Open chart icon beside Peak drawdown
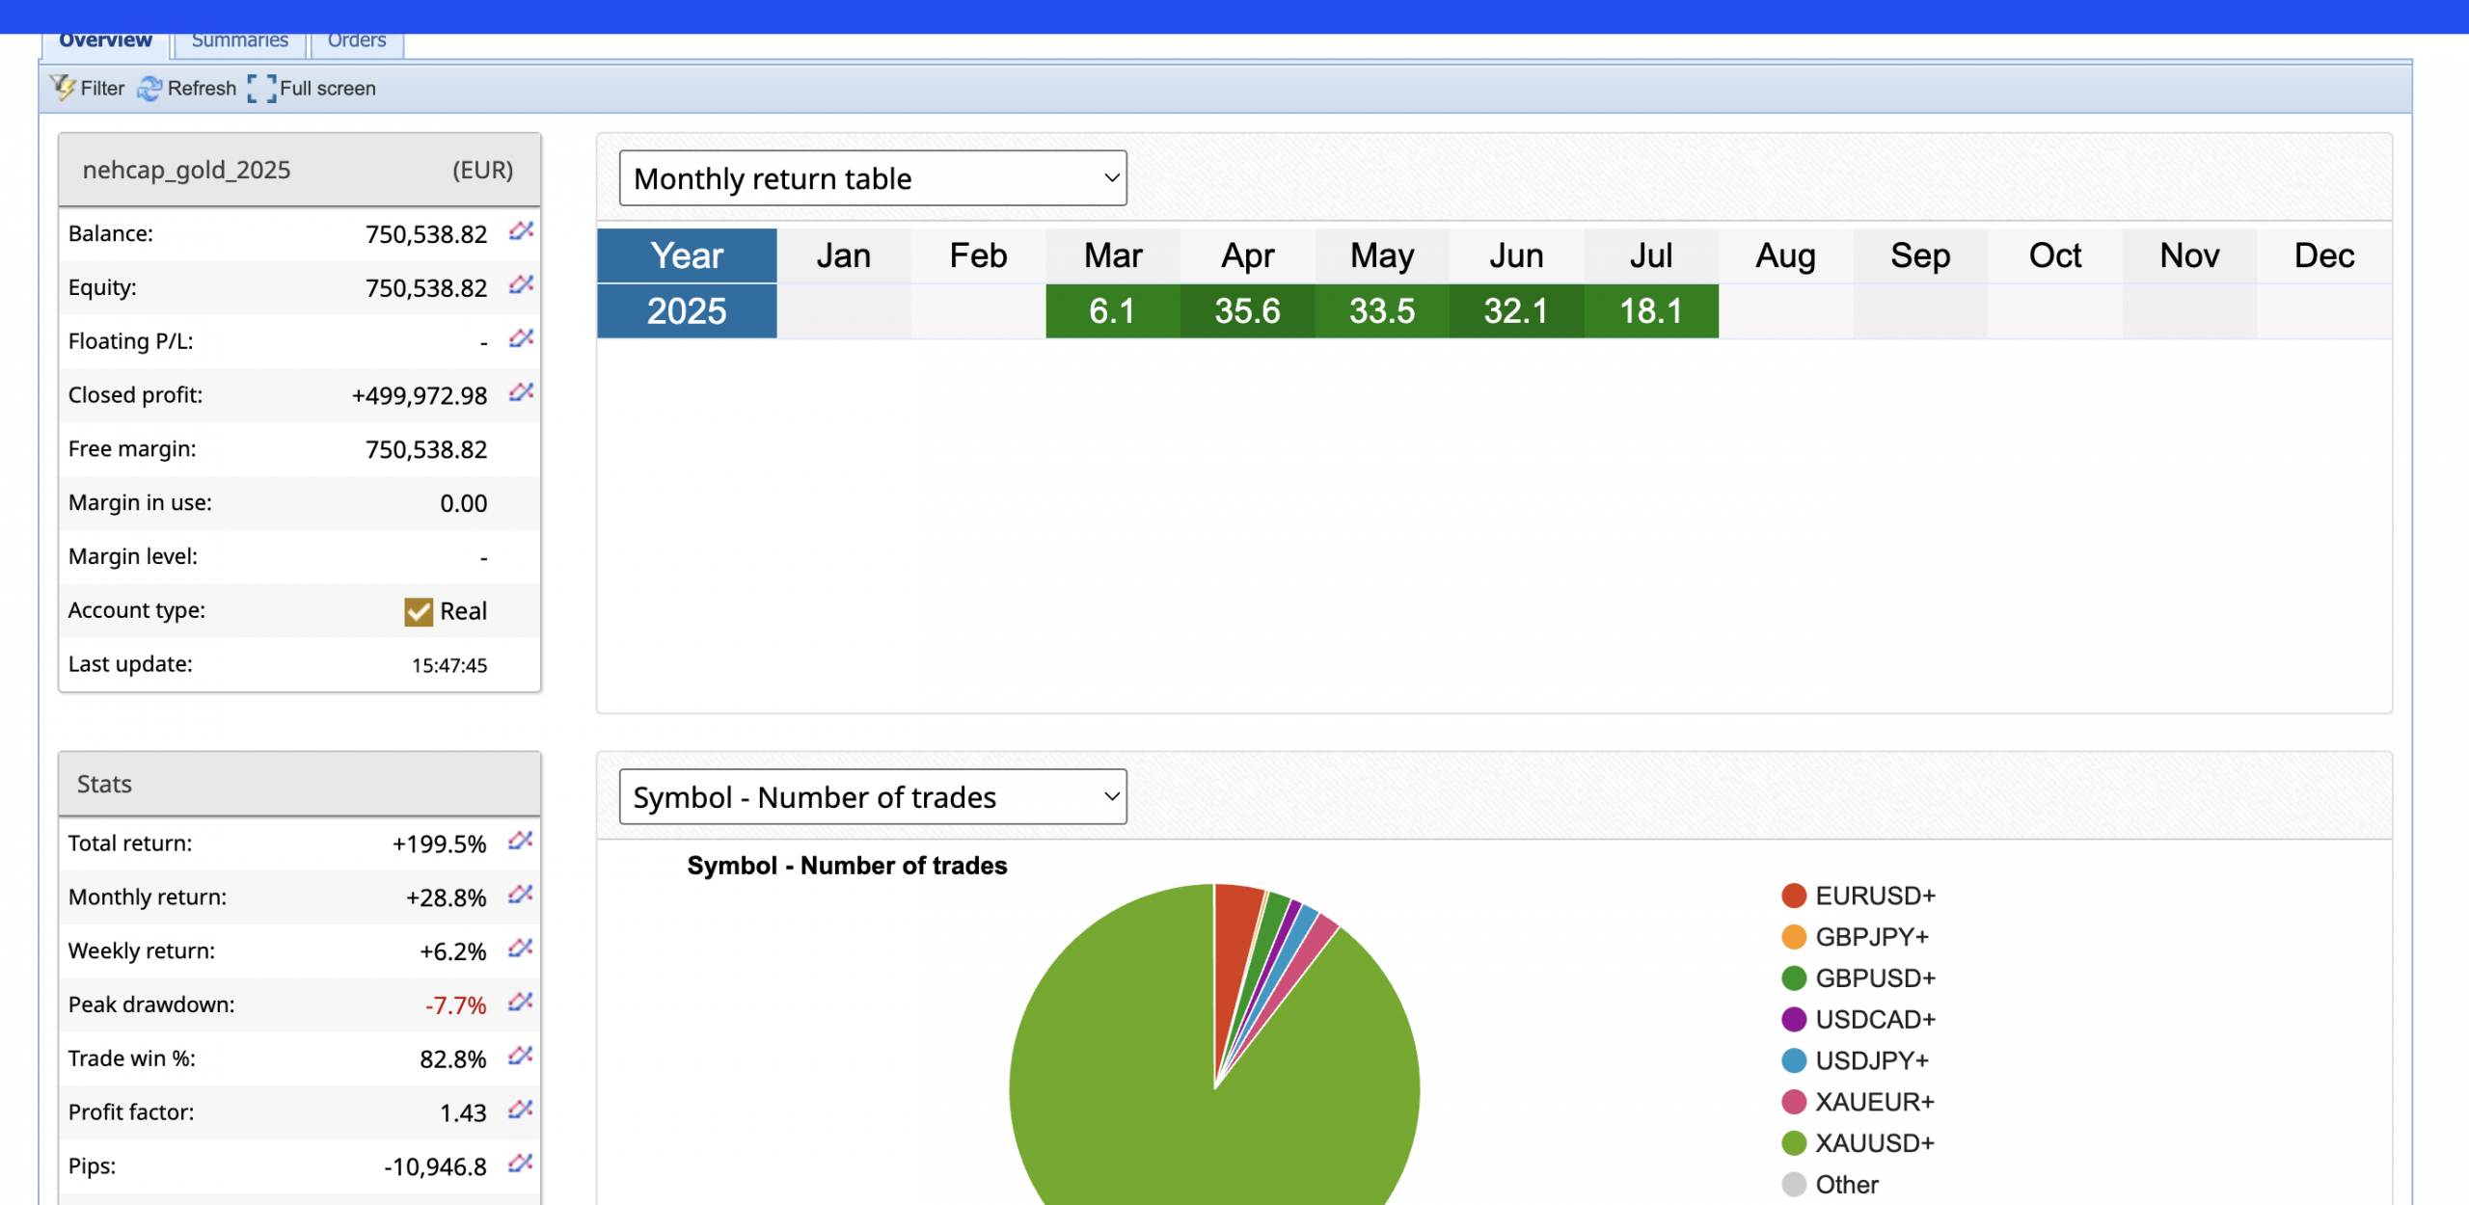The image size is (2469, 1205). click(521, 1003)
